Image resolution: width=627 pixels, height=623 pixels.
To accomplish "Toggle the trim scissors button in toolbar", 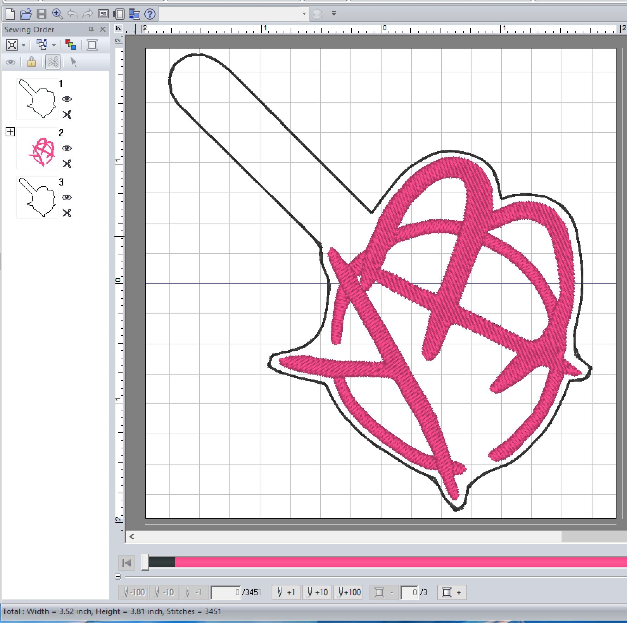I will [x=53, y=62].
